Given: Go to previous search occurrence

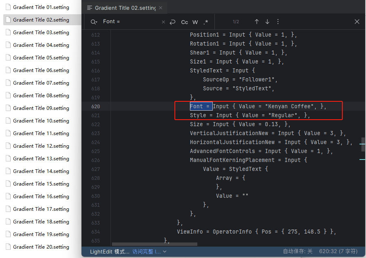Looking at the screenshot, I should tap(256, 22).
